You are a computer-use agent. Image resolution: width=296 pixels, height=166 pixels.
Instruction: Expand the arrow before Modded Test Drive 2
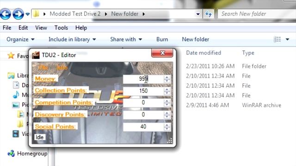pos(44,14)
